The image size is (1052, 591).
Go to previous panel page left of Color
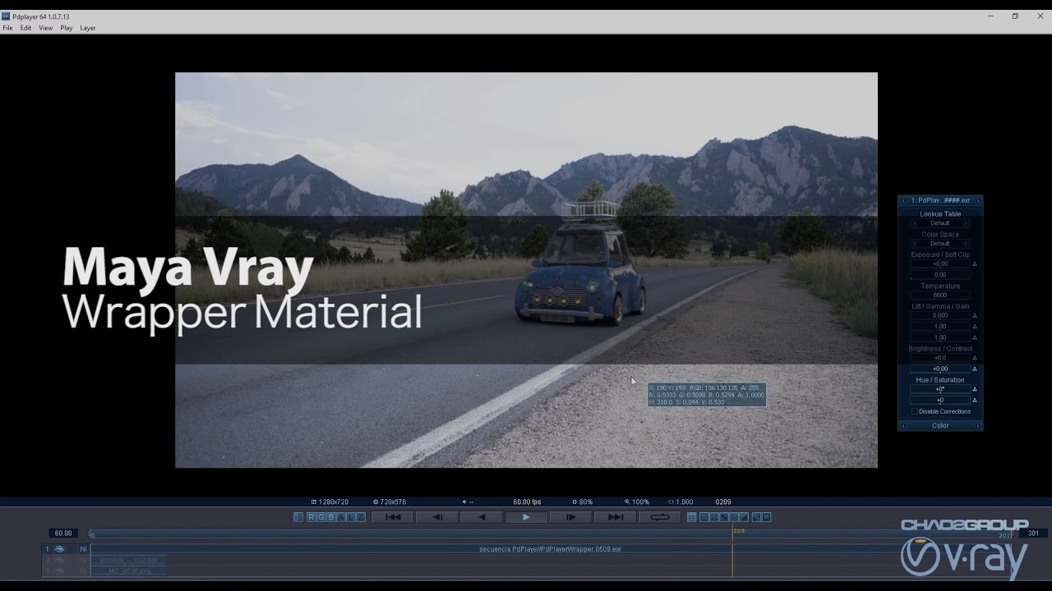click(904, 426)
